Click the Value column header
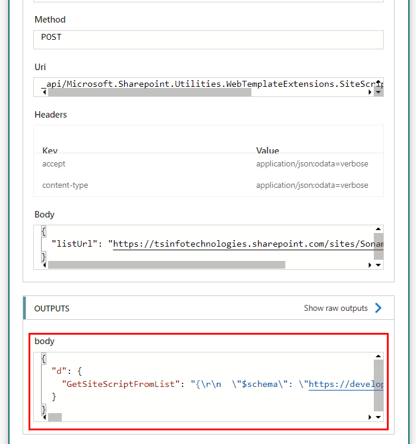This screenshot has width=416, height=444. [267, 150]
